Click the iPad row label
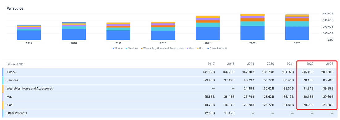340x120 pixels. tap(10, 105)
